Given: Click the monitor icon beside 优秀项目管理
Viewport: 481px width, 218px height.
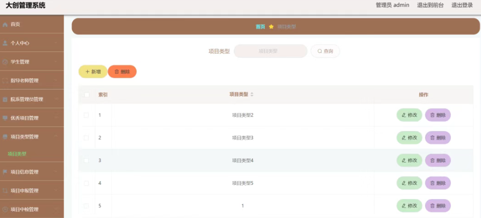Looking at the screenshot, I should tap(5, 118).
